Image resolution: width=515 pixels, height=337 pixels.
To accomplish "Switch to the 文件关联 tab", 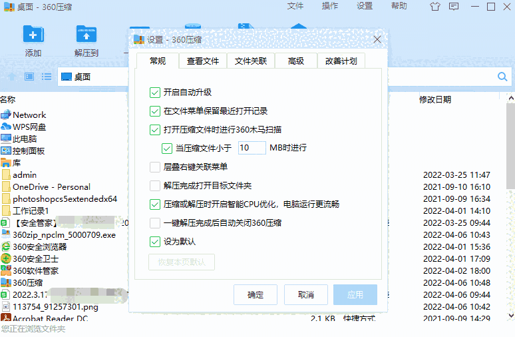I will point(251,61).
